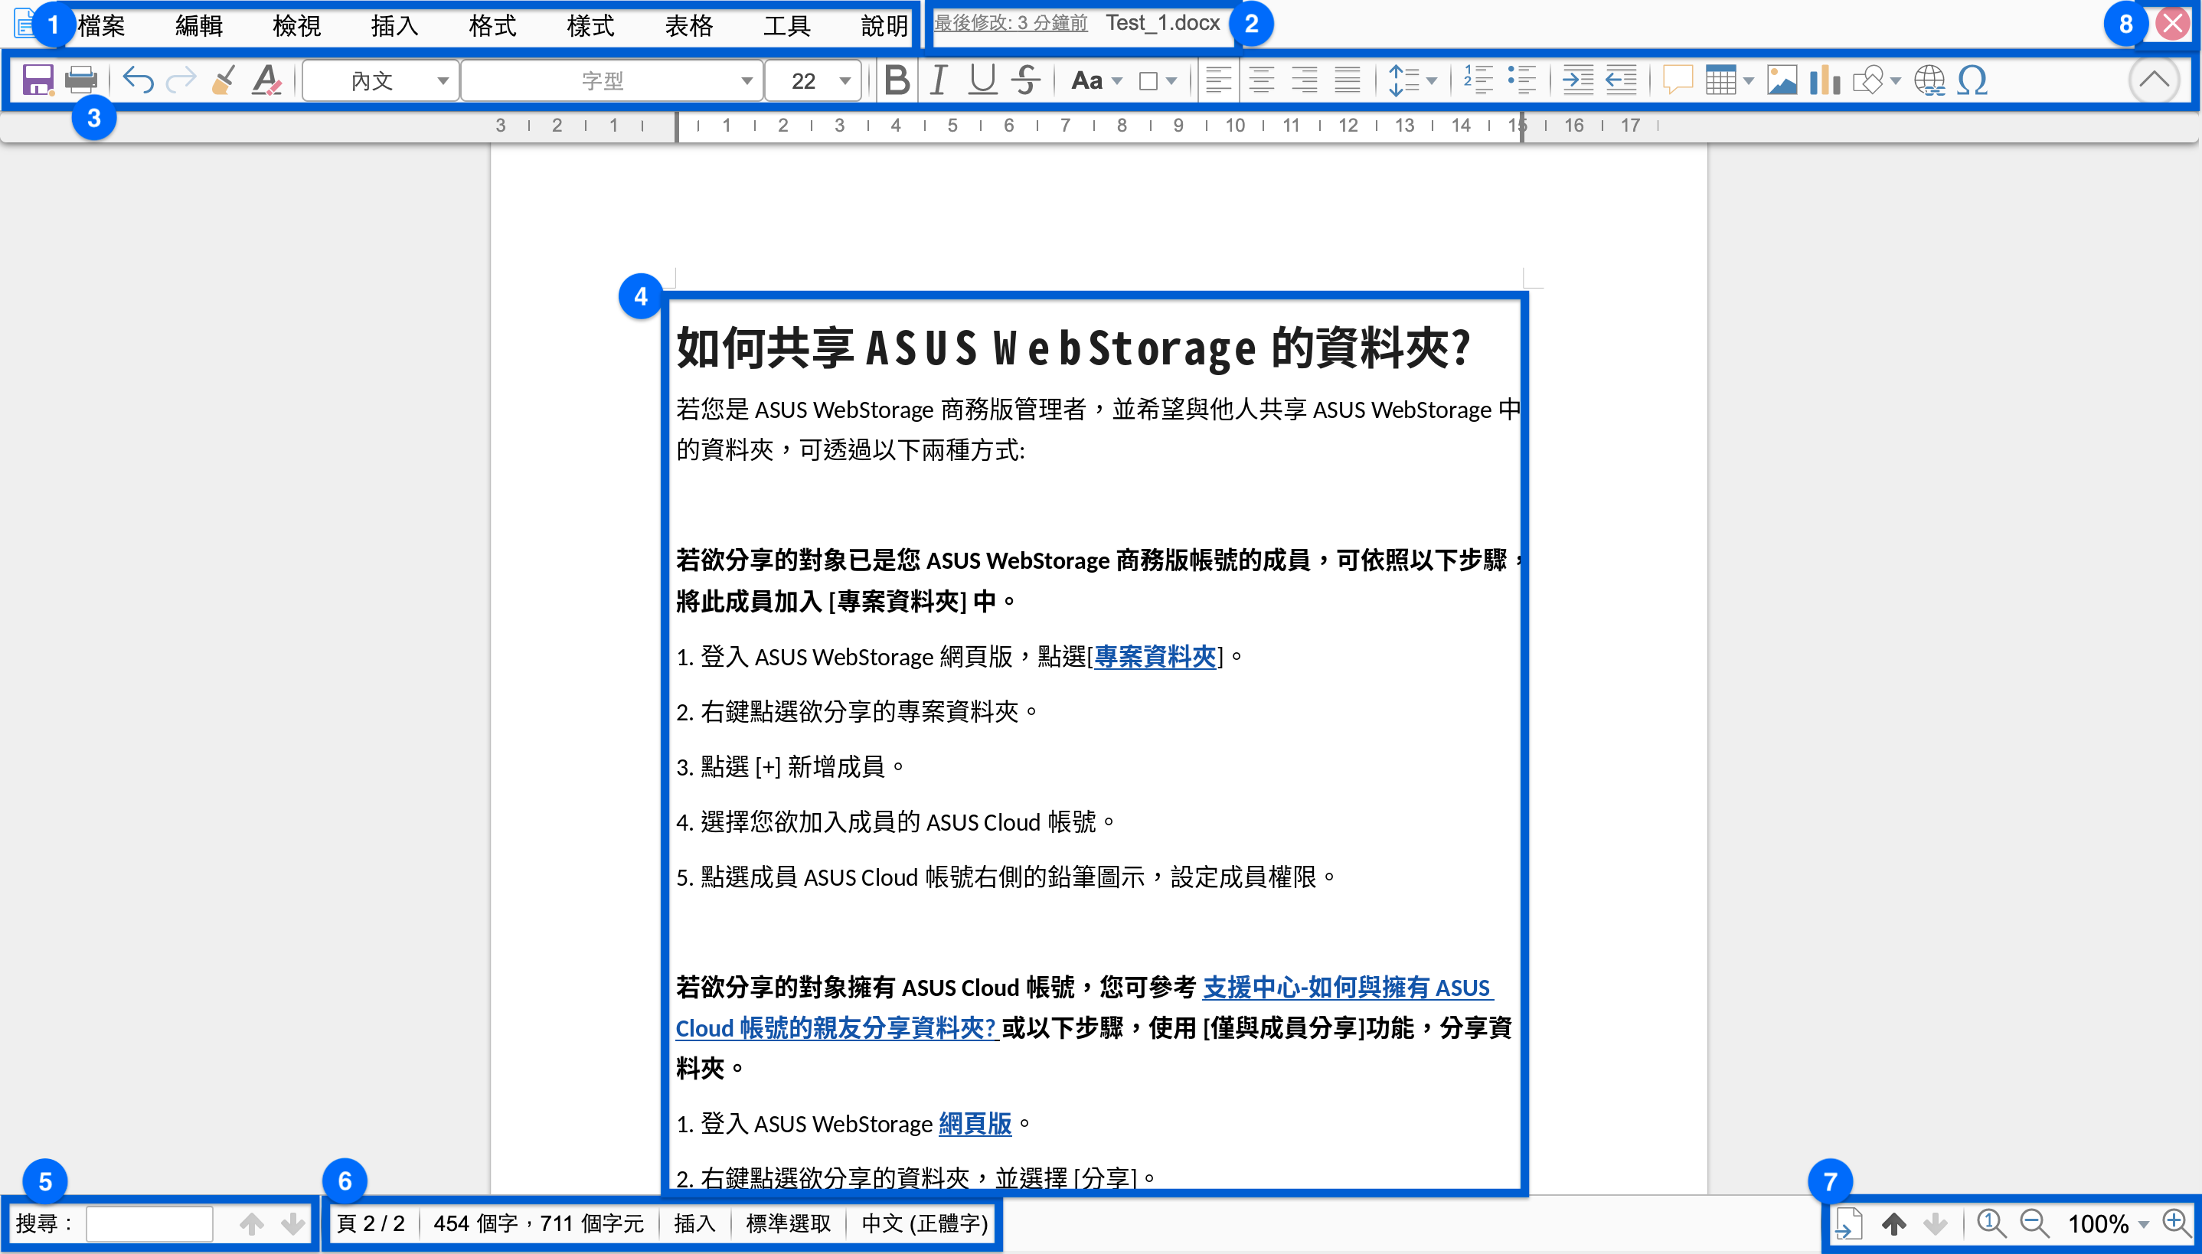Clear direct formatting with the A eraser icon
The image size is (2202, 1254).
pos(267,80)
